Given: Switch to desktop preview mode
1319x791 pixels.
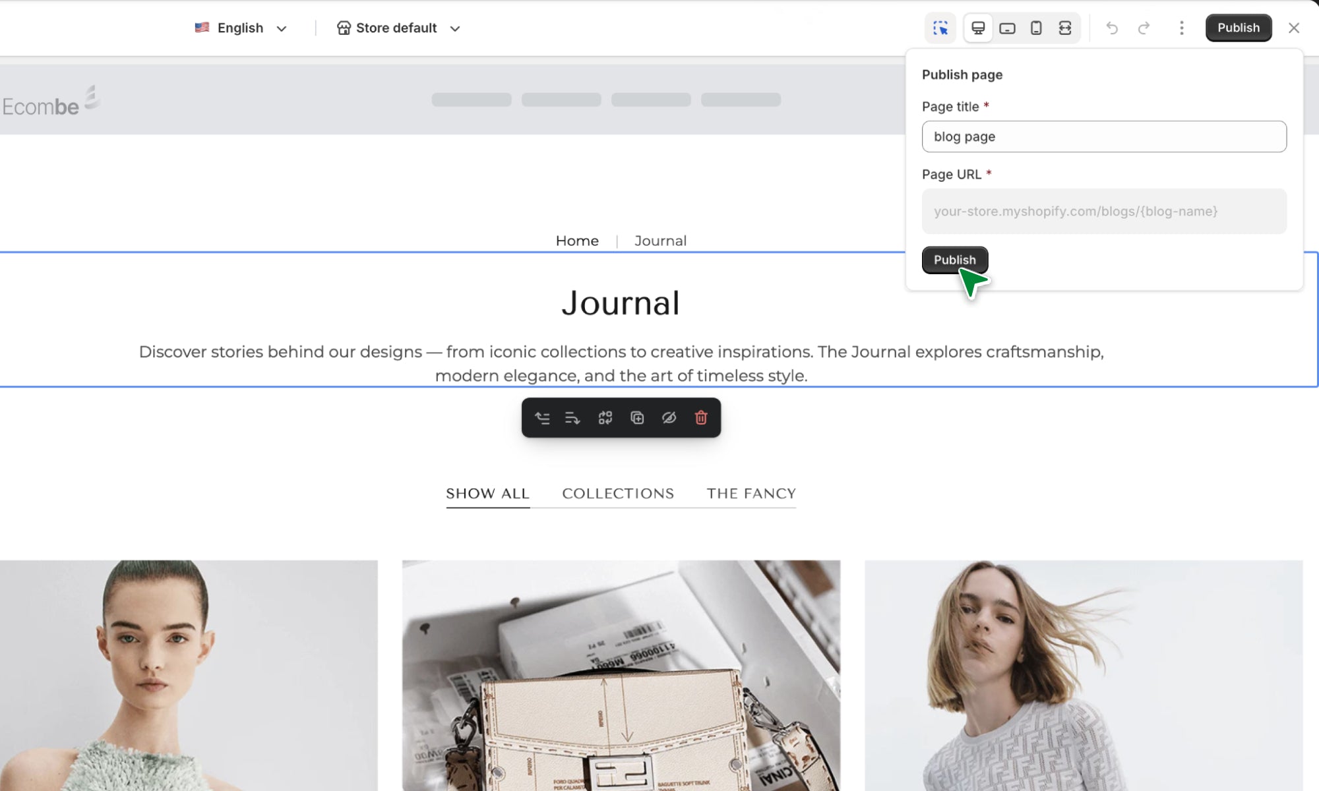Looking at the screenshot, I should click(x=978, y=28).
